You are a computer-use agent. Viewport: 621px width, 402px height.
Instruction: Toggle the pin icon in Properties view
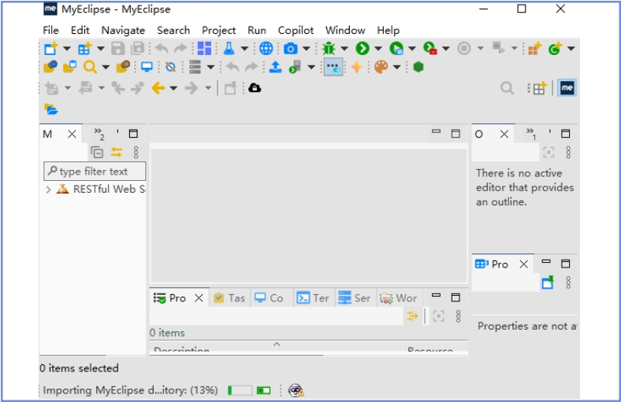548,283
